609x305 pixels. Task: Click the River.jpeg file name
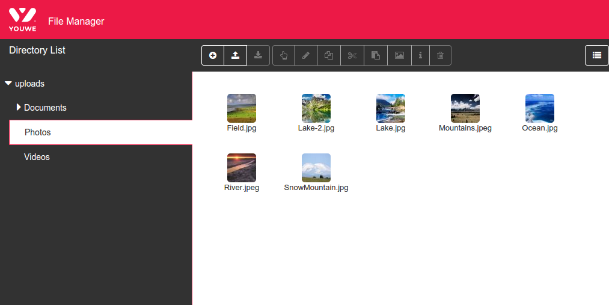(242, 188)
